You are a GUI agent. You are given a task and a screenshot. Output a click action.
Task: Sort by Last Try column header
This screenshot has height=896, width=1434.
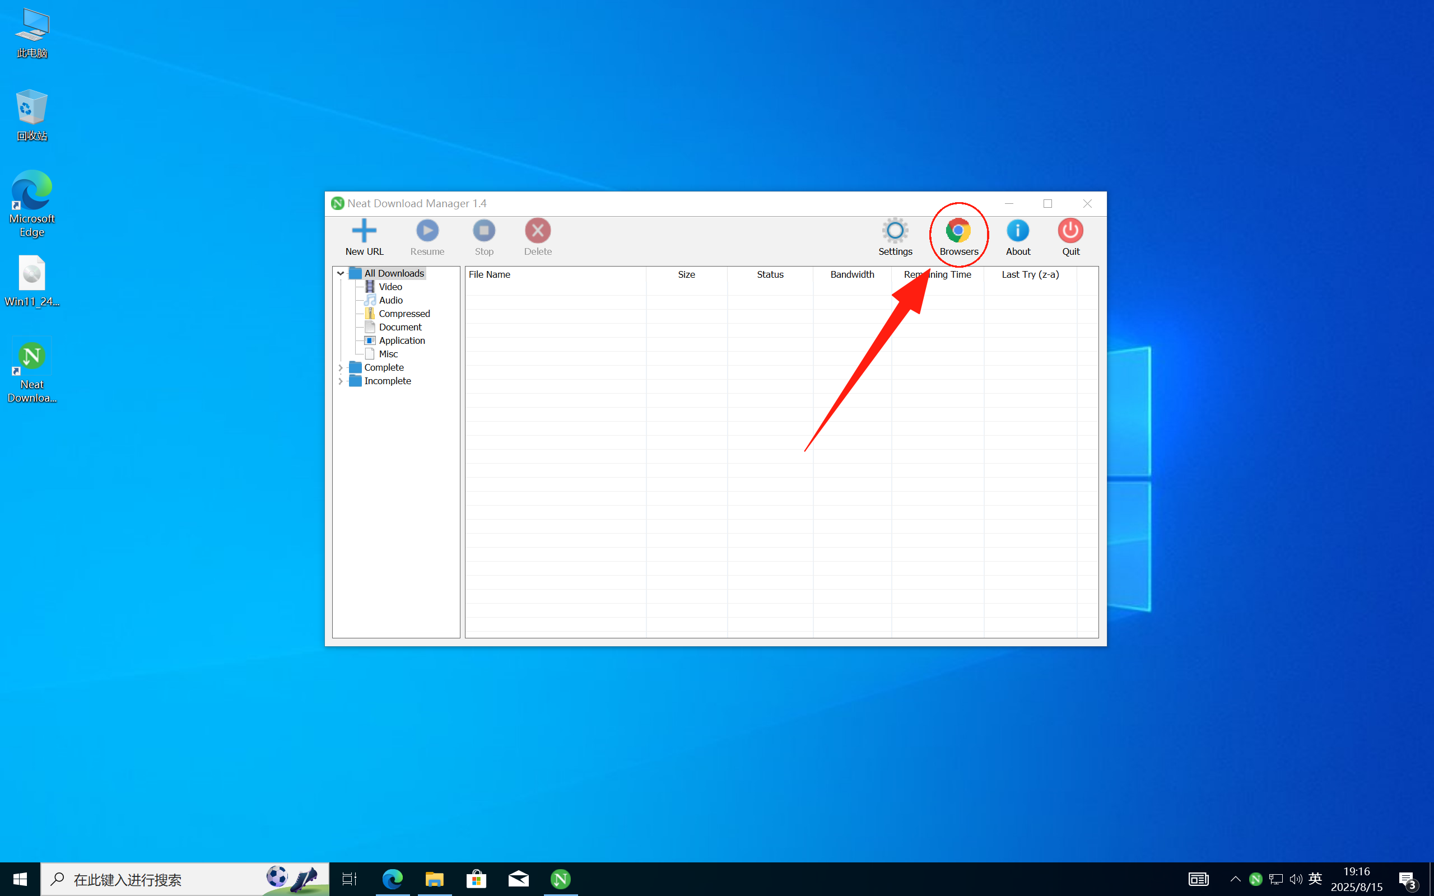(x=1030, y=274)
